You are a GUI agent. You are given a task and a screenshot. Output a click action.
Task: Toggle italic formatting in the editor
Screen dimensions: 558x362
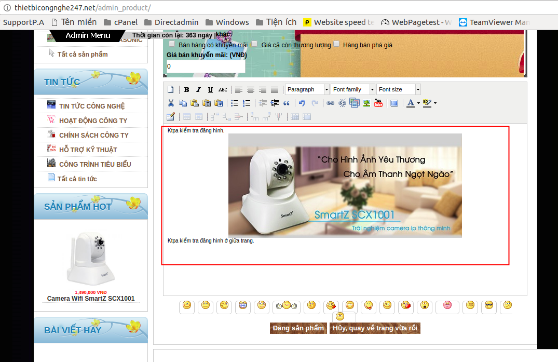[199, 90]
